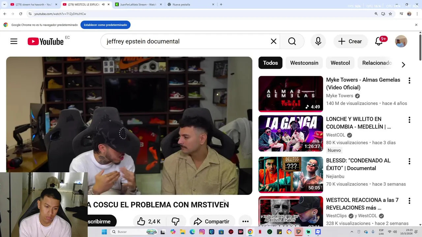Show hidden system tray icons
The image size is (422, 237).
pyautogui.click(x=352, y=232)
